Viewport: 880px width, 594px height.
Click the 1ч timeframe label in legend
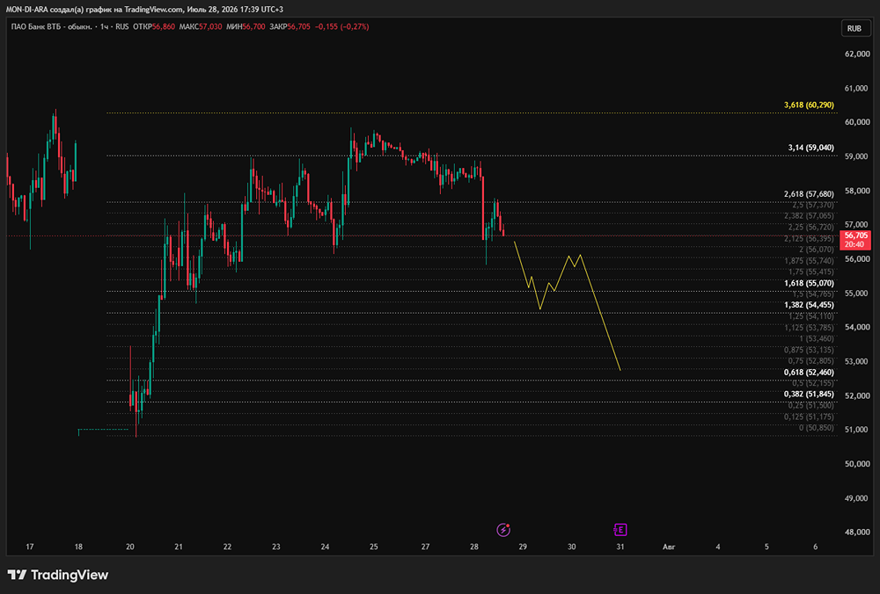105,26
